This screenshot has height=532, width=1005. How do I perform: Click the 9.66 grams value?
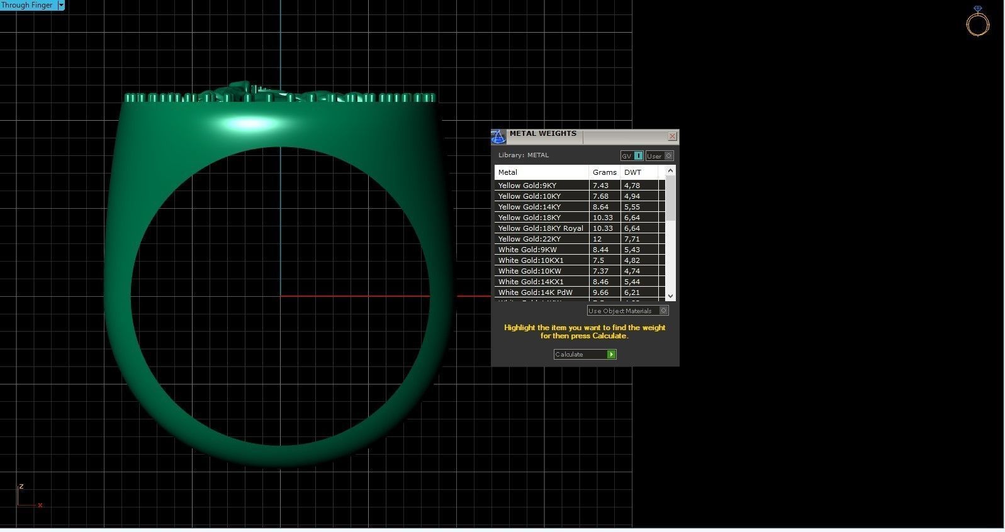point(600,292)
